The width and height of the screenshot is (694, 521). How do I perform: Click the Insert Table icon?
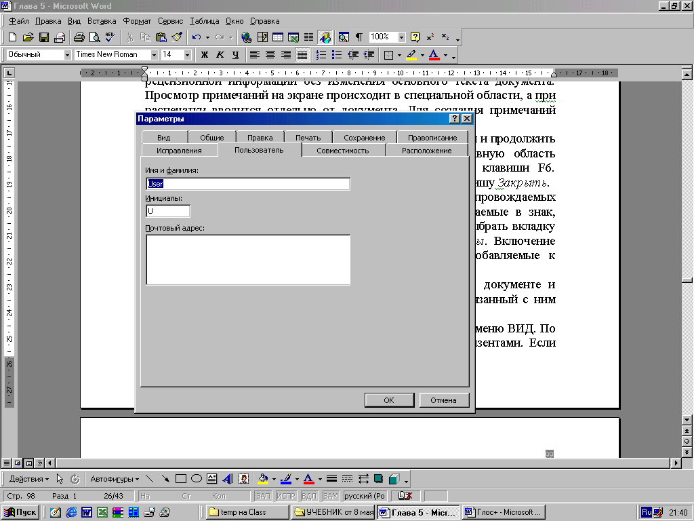(277, 37)
